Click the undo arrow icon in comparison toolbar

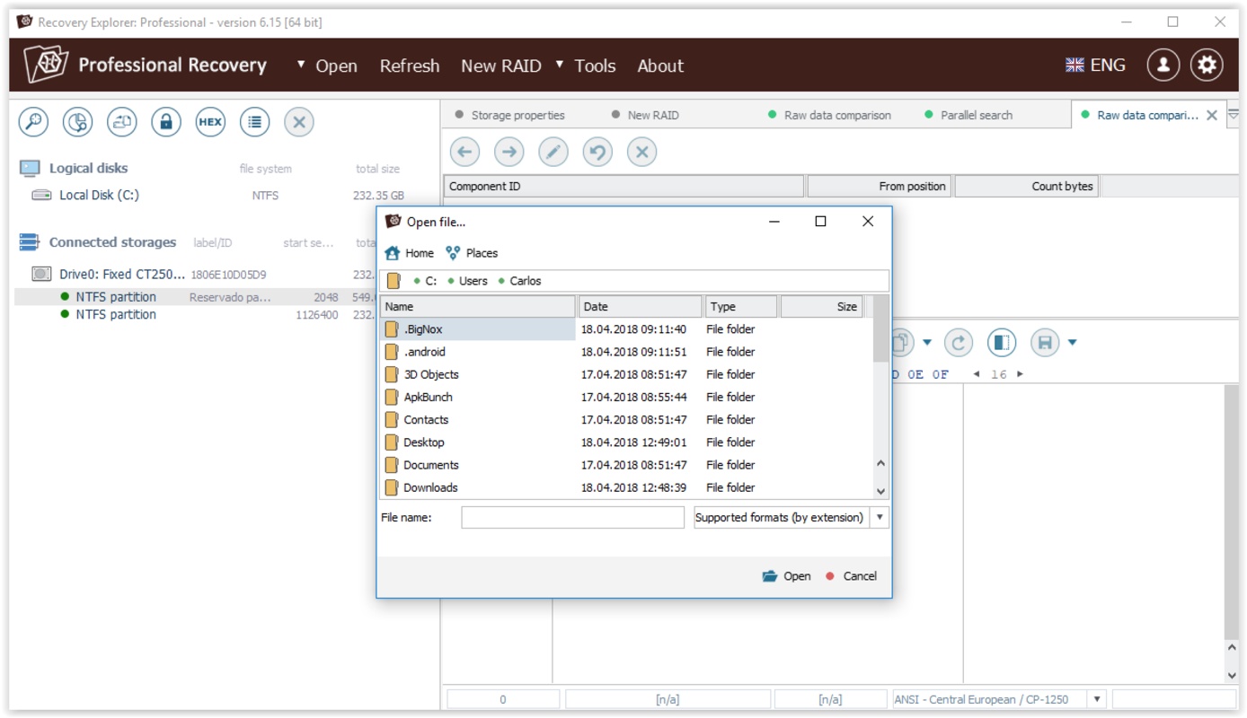(597, 152)
